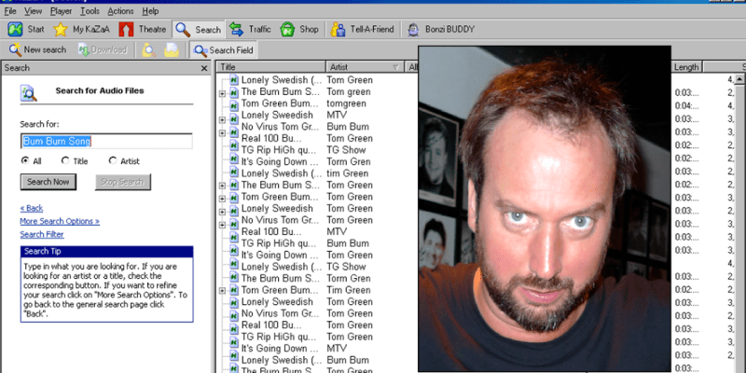The image size is (746, 373).
Task: Expand the first 'The Bum Bum S...' result
Action: coord(222,92)
